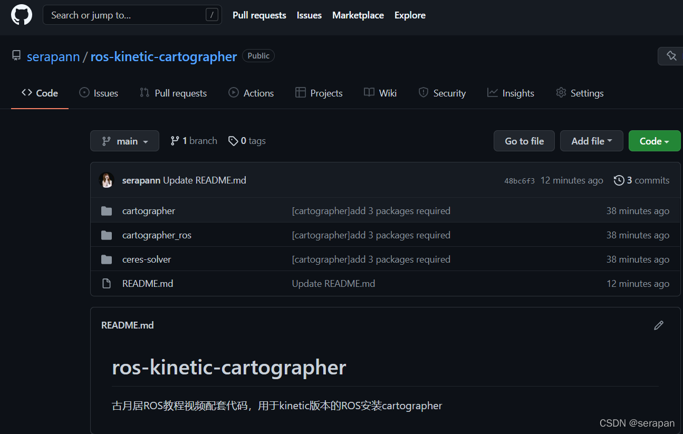683x434 pixels.
Task: Open the Insights tab
Action: 511,93
